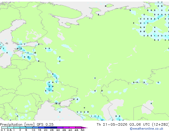This screenshot has width=169, height=131.
Task: Pick the 1 mm legend color swatch
Action: point(17,128)
